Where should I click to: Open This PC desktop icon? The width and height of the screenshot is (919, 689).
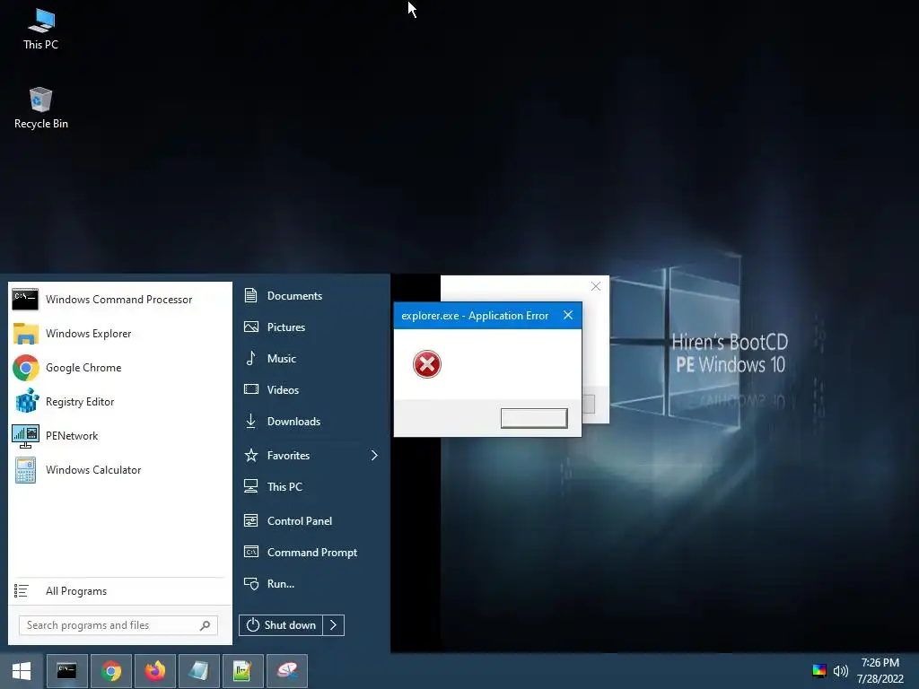coord(40,30)
